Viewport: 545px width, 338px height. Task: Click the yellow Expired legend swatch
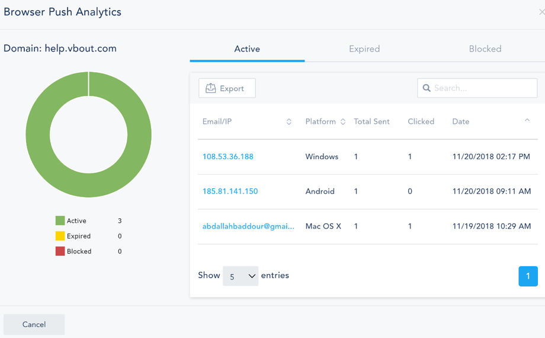pos(60,236)
